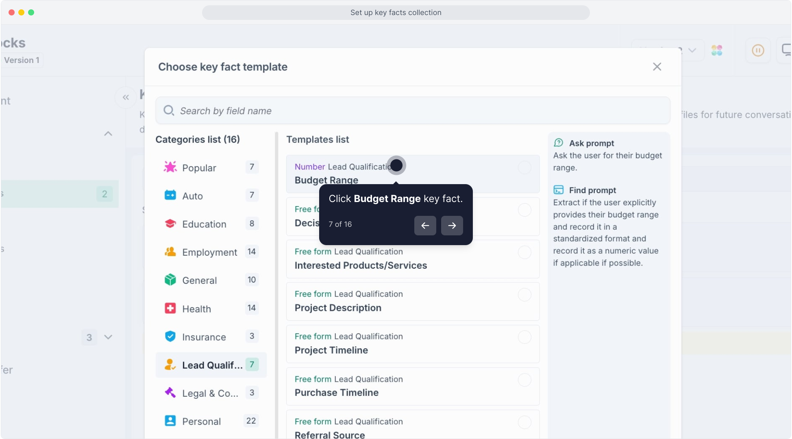Click the Popular category star icon

170,167
